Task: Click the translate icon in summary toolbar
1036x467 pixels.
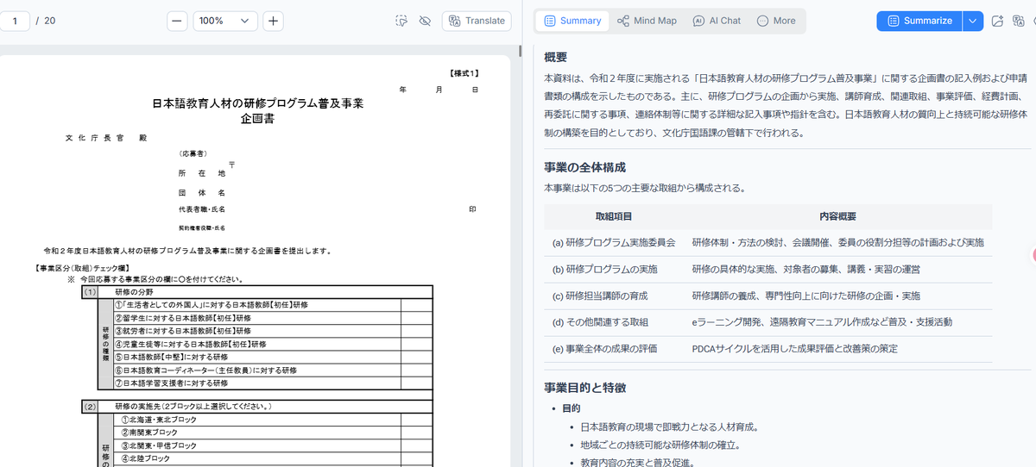Action: [1018, 21]
